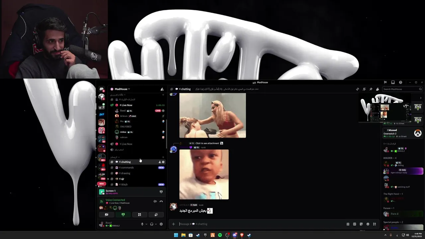The image size is (425, 239).
Task: Open the blonde women GIF attachment
Action: [x=212, y=116]
